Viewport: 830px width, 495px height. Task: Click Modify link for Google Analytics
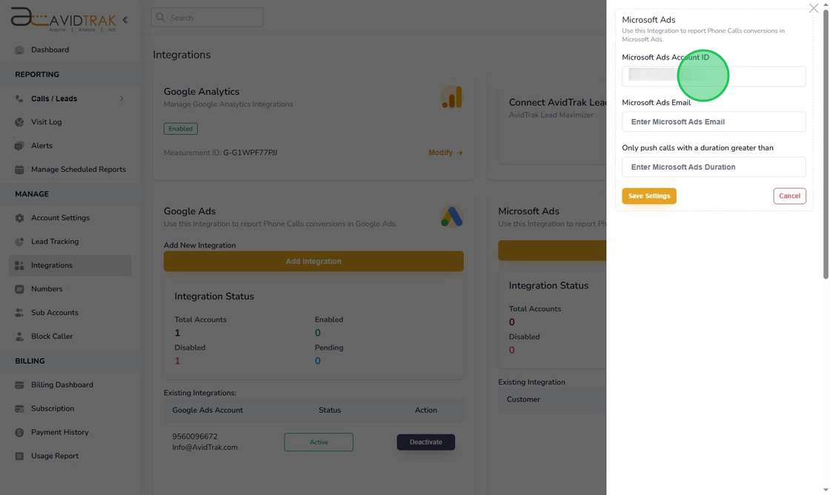[x=445, y=153]
